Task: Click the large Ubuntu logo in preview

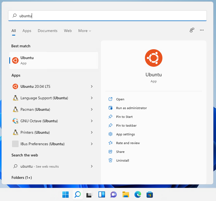Action: point(153,58)
